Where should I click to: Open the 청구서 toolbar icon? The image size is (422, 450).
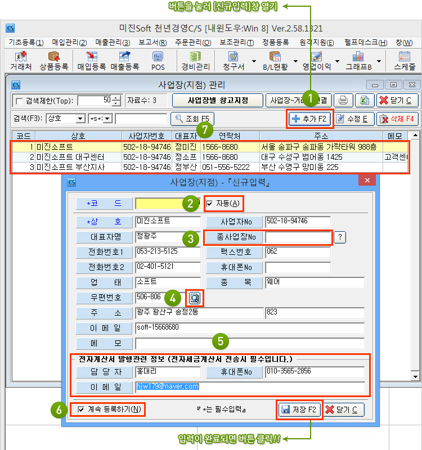234,61
